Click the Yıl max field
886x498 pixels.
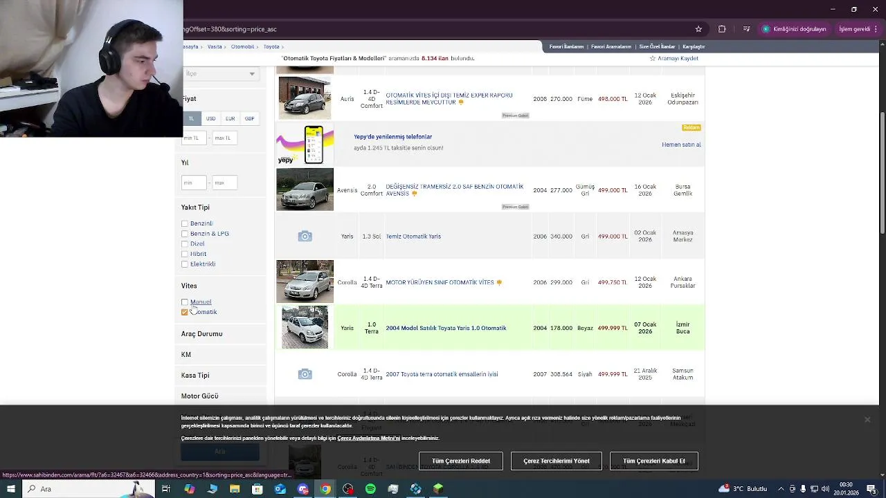224,183
